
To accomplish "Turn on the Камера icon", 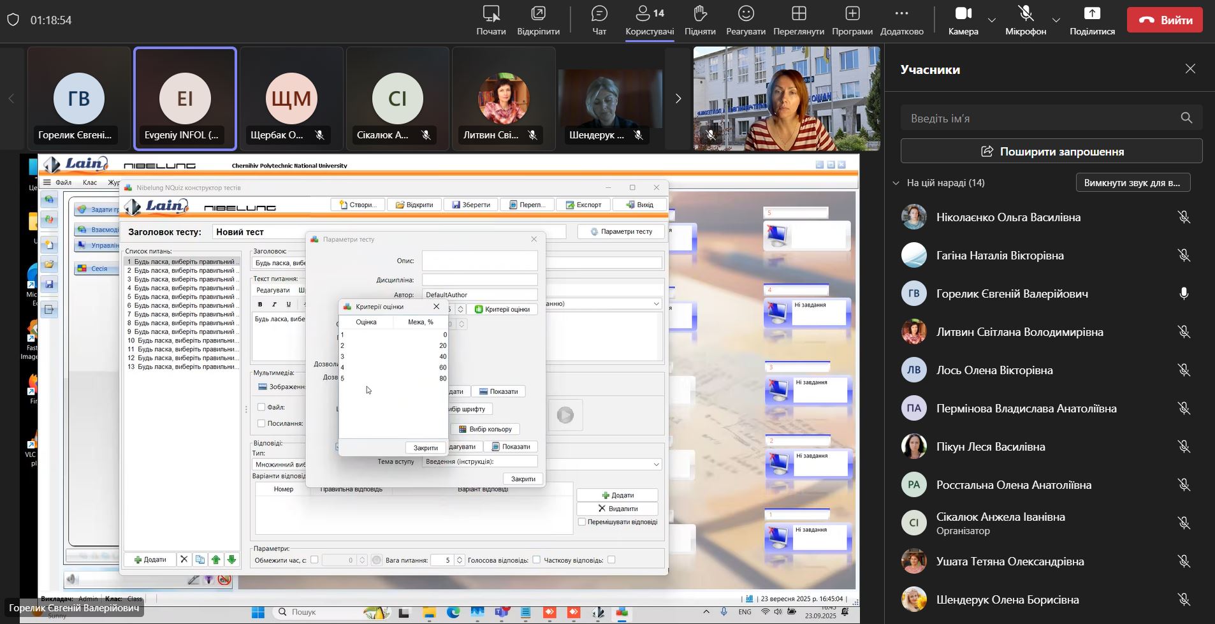I will tap(963, 20).
